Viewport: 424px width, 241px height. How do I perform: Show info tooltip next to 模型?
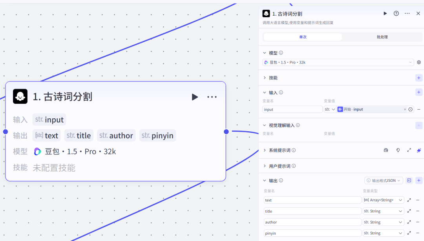(x=281, y=53)
